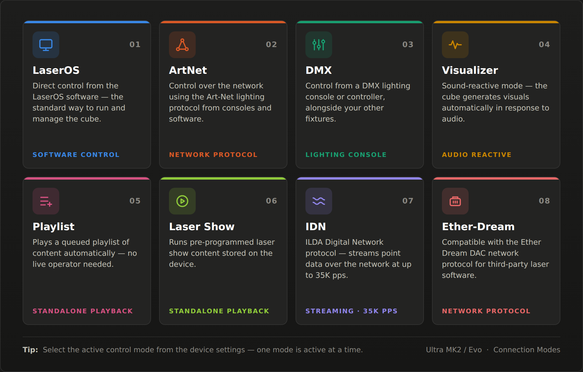Click STANDALONE PLAYBACK tag on Playlist card

point(83,311)
